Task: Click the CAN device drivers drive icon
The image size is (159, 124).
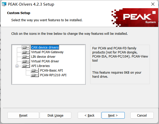Action: tap(26, 47)
